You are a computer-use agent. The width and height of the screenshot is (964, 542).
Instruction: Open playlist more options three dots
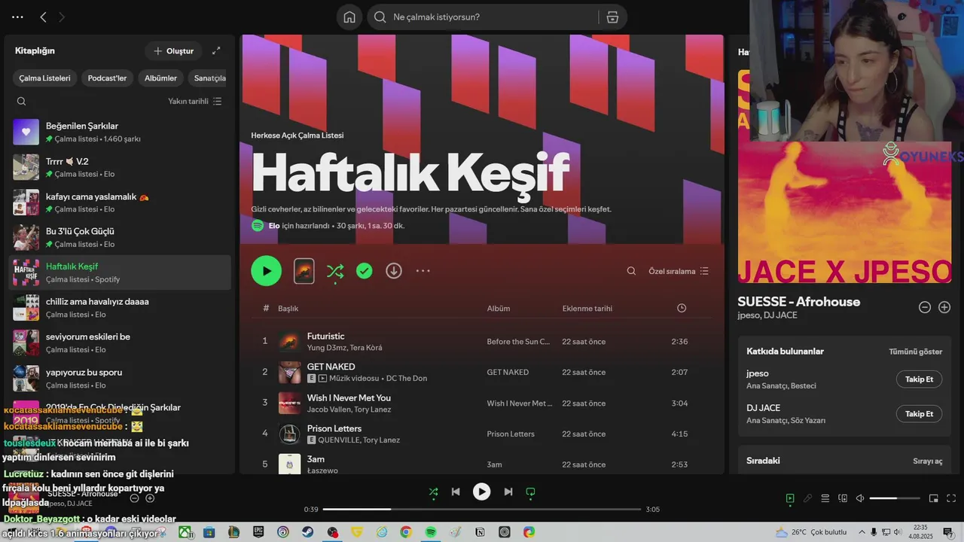coord(423,271)
